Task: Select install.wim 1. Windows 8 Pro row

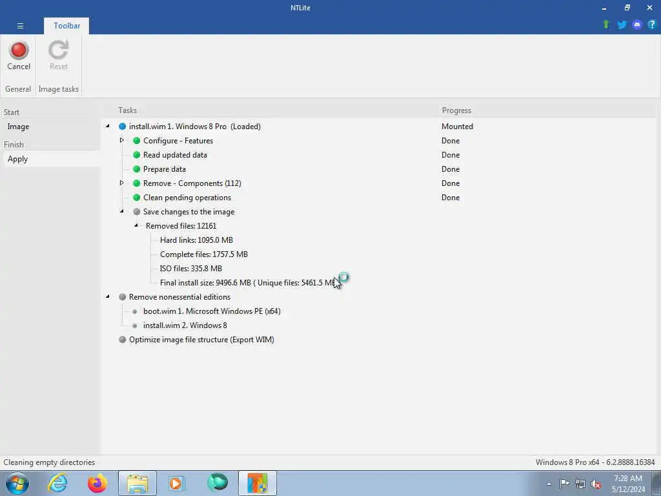Action: 195,127
